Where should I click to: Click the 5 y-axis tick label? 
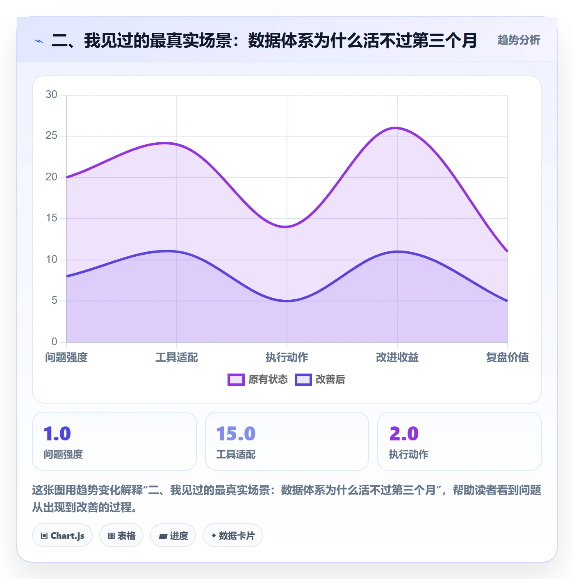[x=54, y=301]
